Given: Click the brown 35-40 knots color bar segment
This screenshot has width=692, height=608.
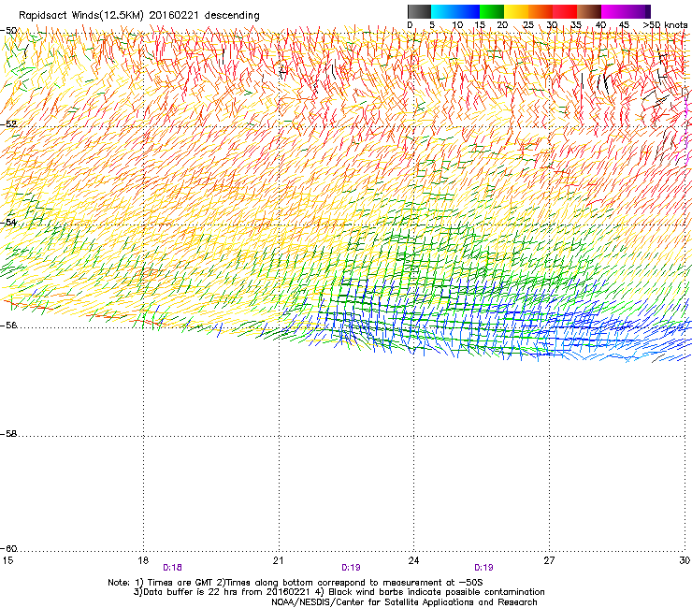Looking at the screenshot, I should [x=589, y=11].
